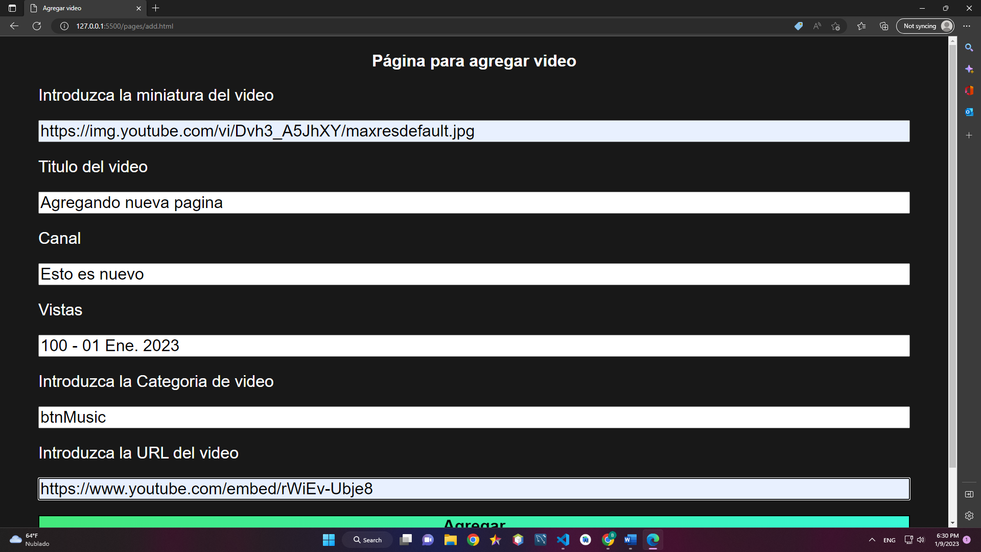
Task: Open a new browser tab
Action: click(x=156, y=8)
